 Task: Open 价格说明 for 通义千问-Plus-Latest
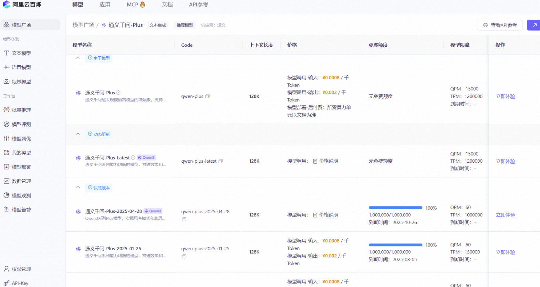click(326, 161)
